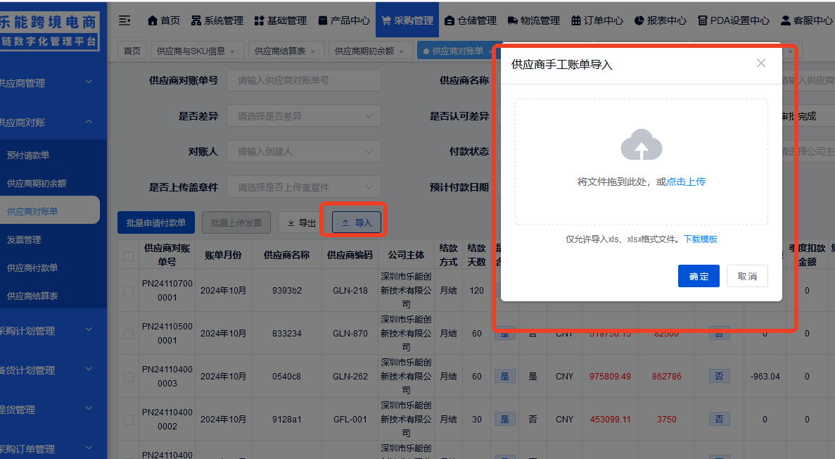The image size is (835, 459).
Task: Click the 下载模板 template download link
Action: [x=701, y=239]
